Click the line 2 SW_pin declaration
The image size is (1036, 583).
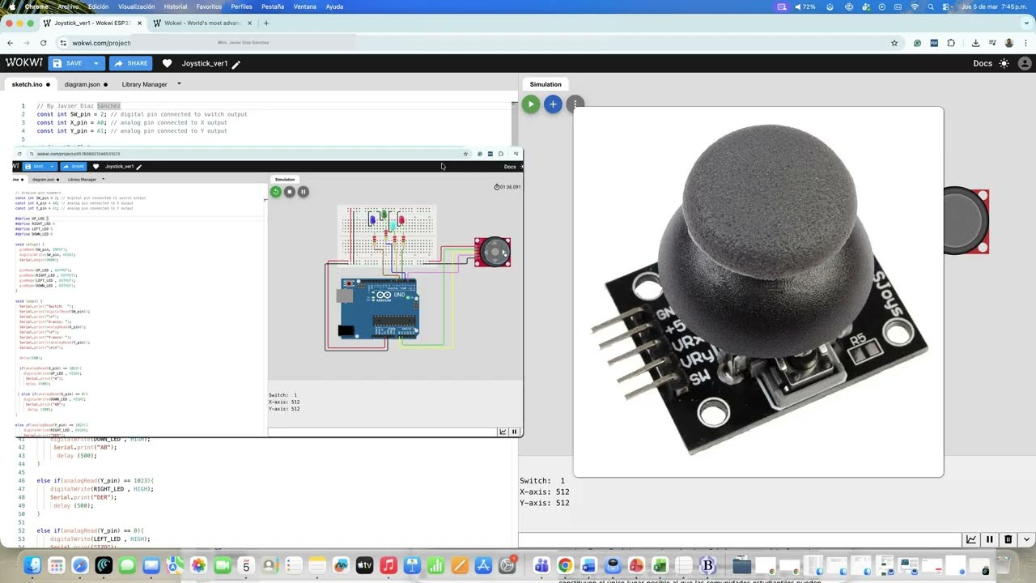point(142,114)
